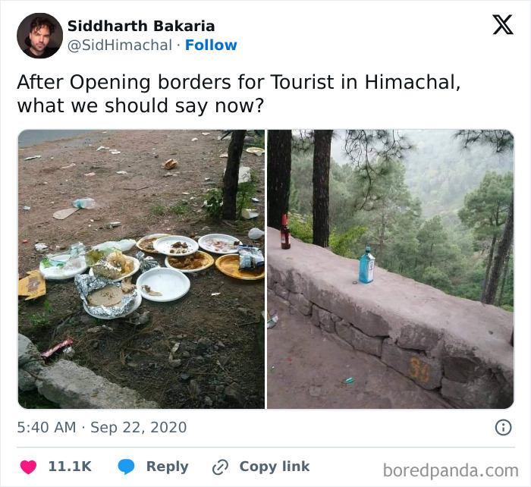This screenshot has width=531, height=487.
Task: Open the 5:40 AM timestamp link
Action: pyautogui.click(x=46, y=427)
